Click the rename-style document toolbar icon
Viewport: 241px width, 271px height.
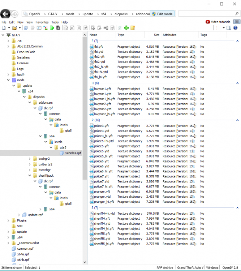point(85,28)
